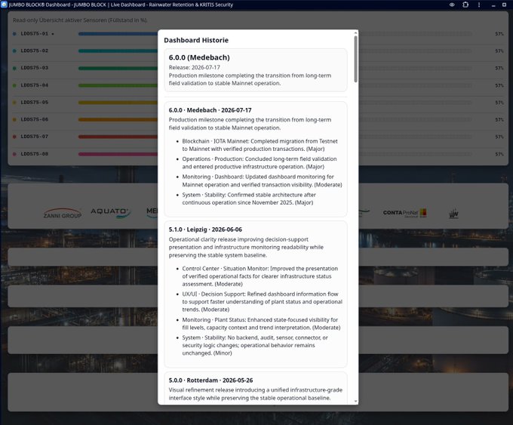Click the Dashboard Historie scrollbar thumb
The image size is (513, 425).
[x=355, y=59]
